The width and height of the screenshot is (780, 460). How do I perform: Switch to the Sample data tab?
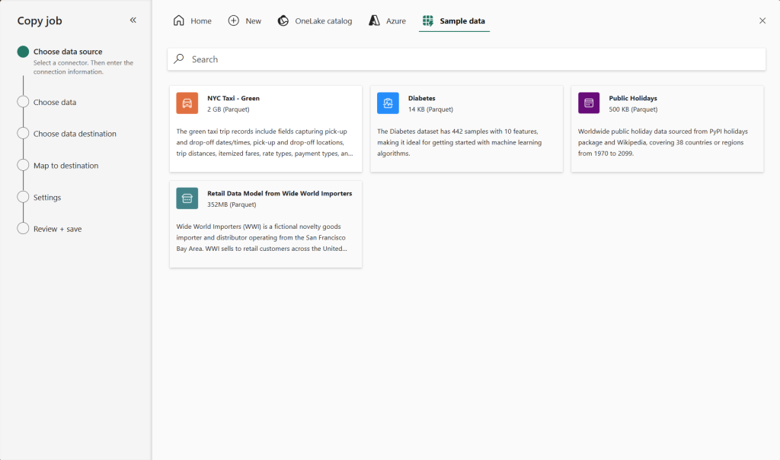[x=455, y=21]
